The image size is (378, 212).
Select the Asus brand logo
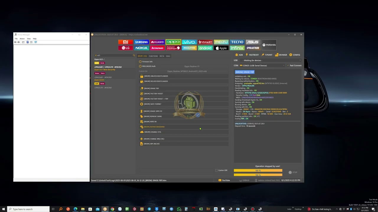[253, 42]
